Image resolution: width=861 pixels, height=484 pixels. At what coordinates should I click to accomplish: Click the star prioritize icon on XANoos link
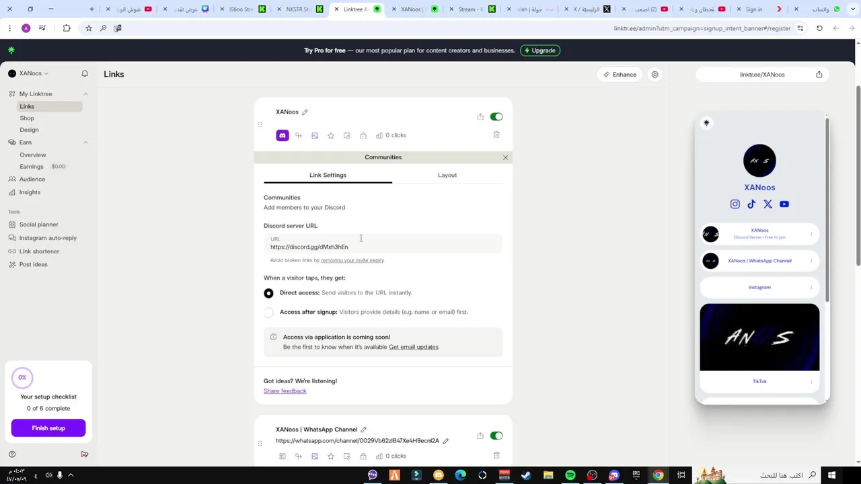[x=331, y=135]
